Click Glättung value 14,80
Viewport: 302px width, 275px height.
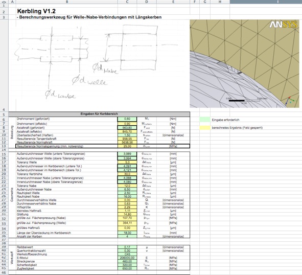127,214
